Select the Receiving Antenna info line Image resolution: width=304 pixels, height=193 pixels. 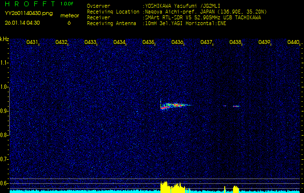pyautogui.click(x=156, y=23)
